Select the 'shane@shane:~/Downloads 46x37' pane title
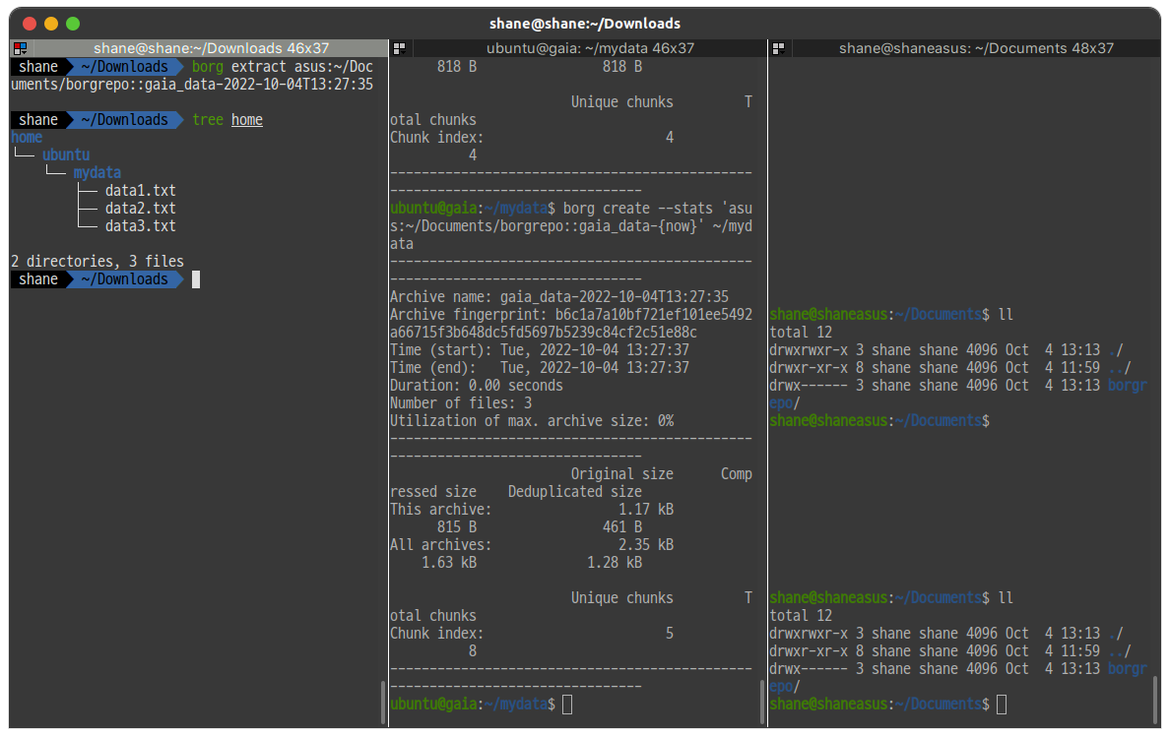The height and width of the screenshot is (737, 1170). [x=211, y=48]
